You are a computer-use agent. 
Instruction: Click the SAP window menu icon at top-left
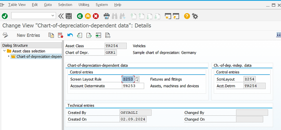[2, 5]
